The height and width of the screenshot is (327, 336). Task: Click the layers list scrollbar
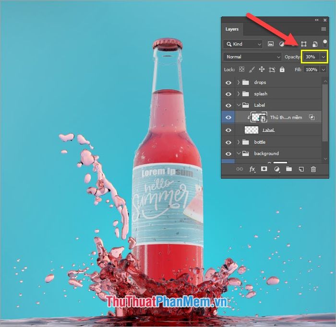coord(325,113)
